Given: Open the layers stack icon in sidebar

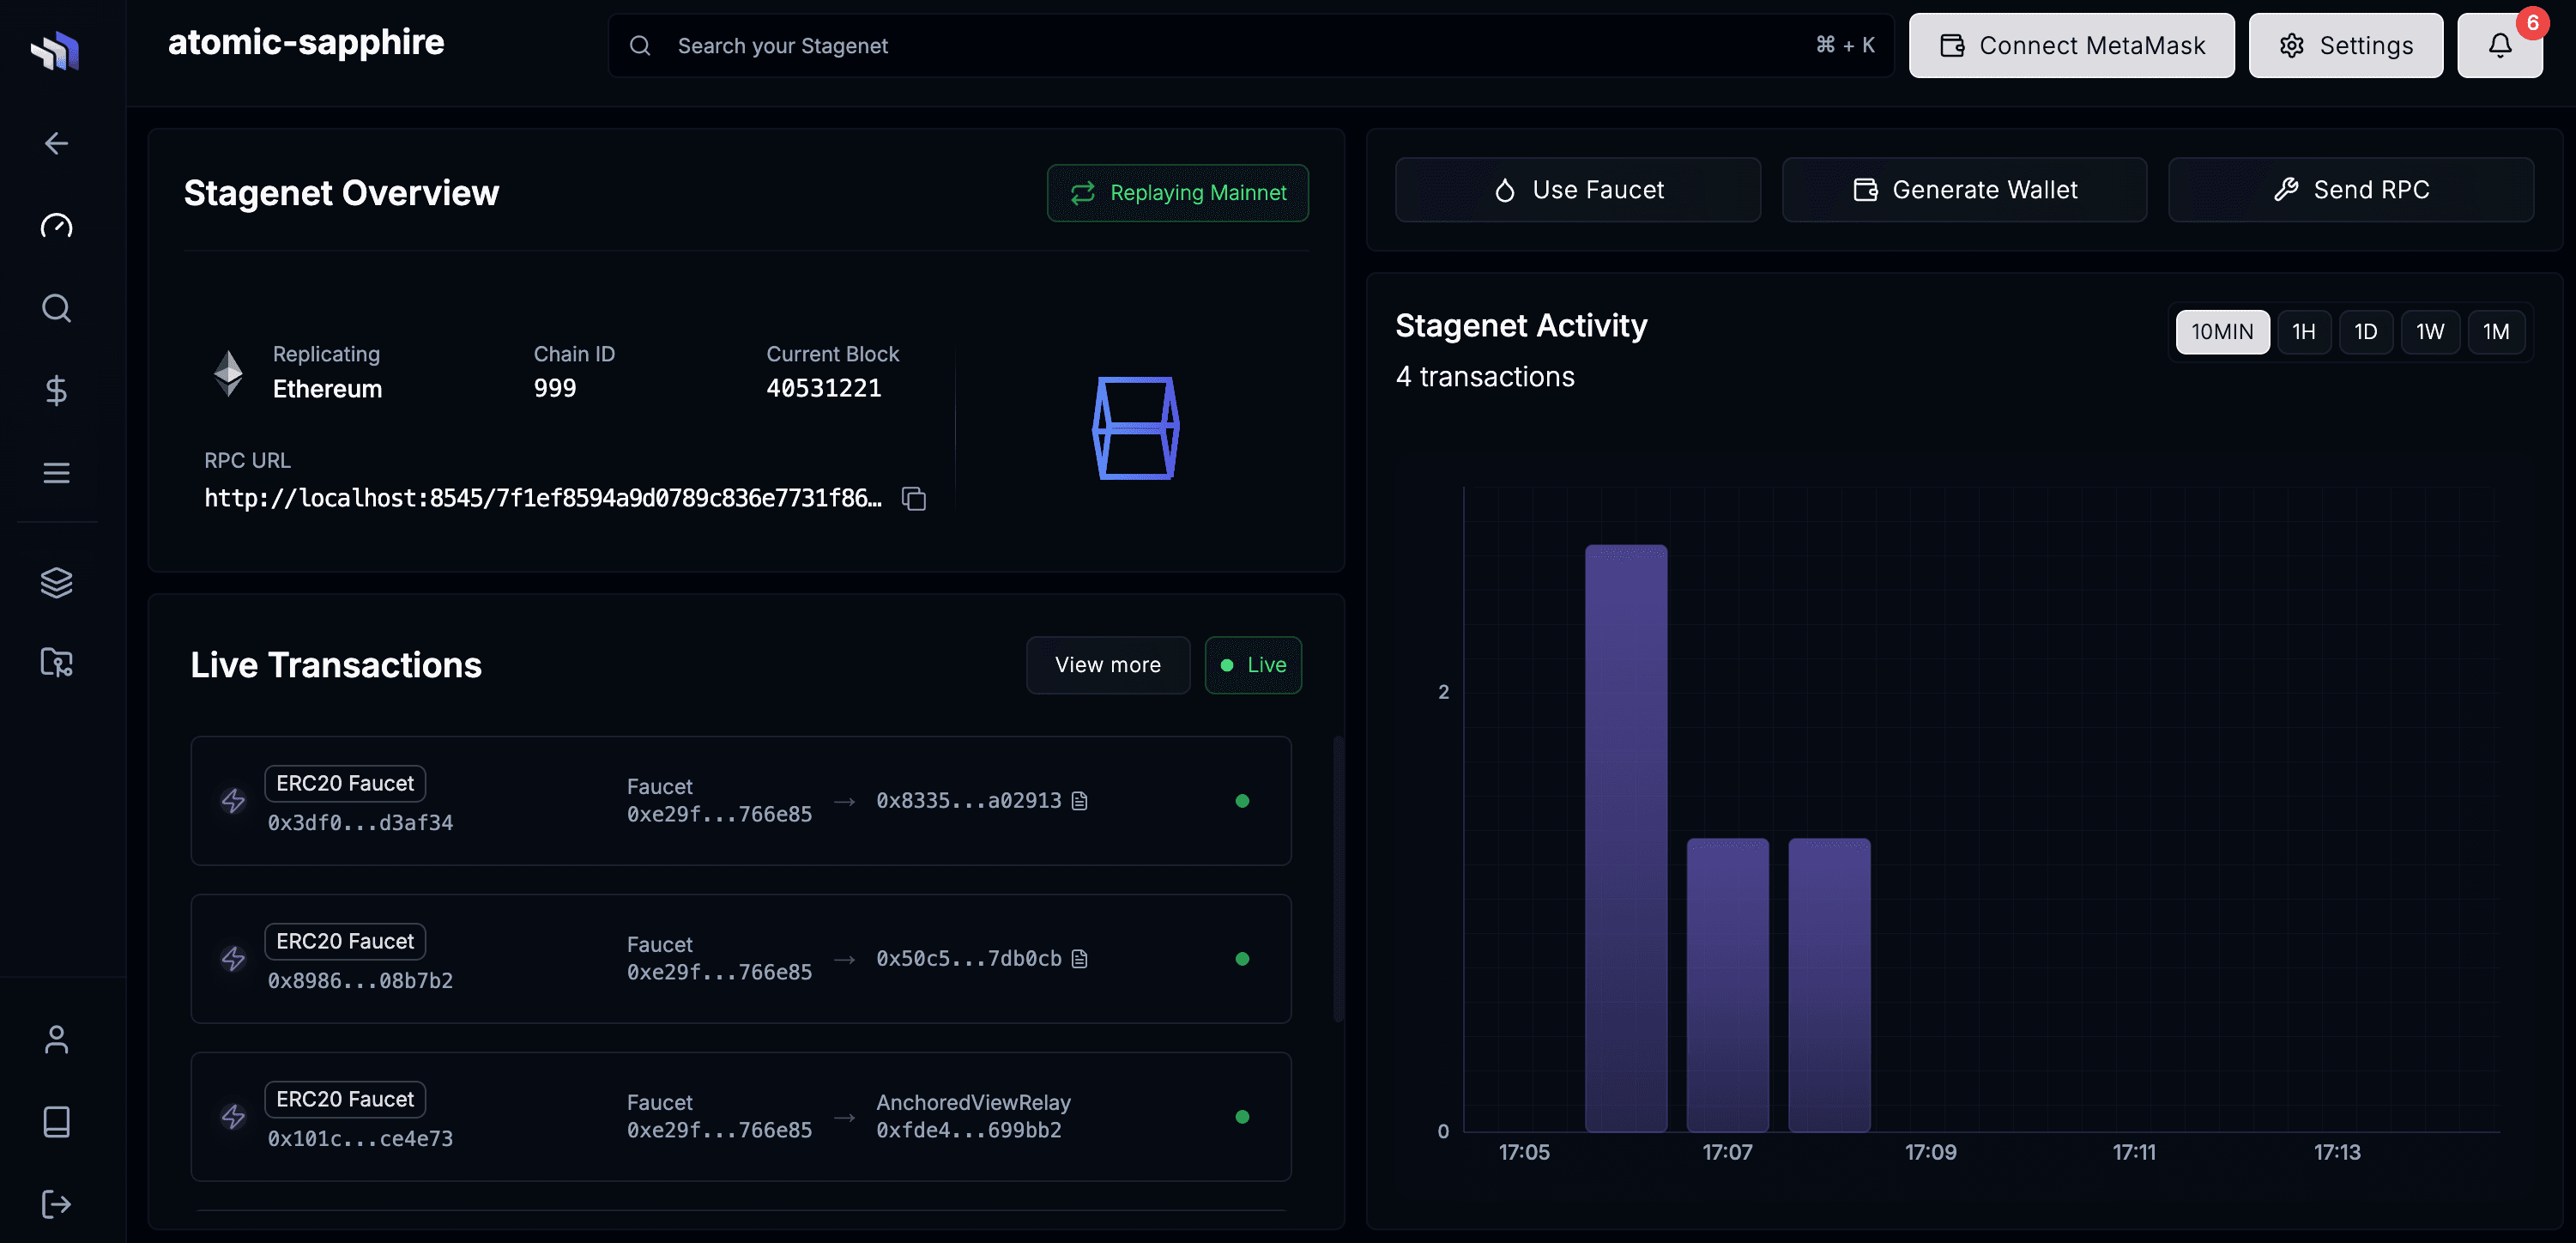Looking at the screenshot, I should pos(56,582).
